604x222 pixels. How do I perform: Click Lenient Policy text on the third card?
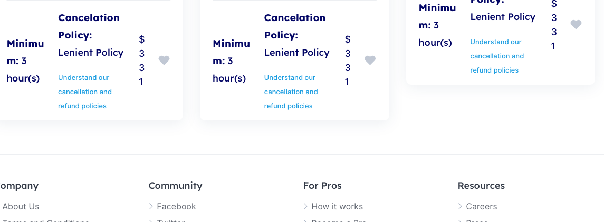[503, 17]
